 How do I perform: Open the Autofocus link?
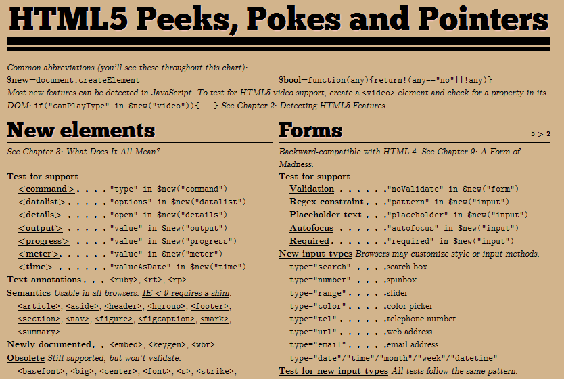pyautogui.click(x=312, y=228)
